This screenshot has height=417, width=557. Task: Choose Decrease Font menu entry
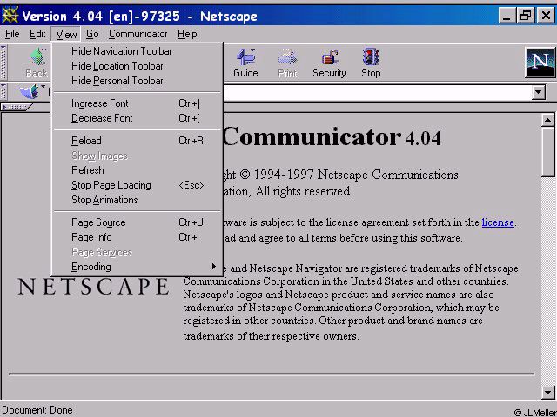tap(138, 118)
